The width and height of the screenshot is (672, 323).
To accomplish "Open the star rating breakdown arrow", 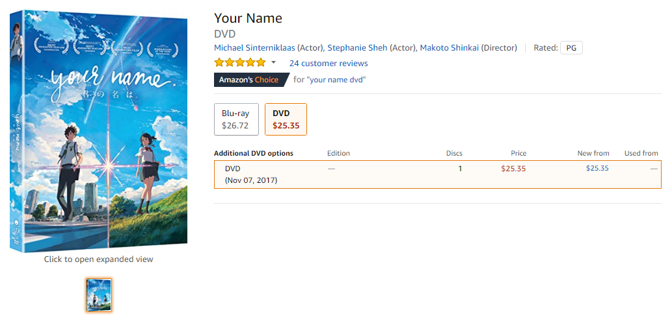I will click(274, 63).
